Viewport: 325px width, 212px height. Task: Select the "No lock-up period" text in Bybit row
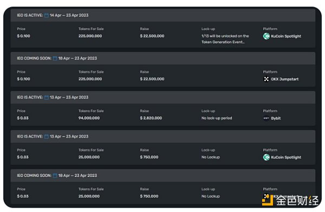click(x=217, y=118)
